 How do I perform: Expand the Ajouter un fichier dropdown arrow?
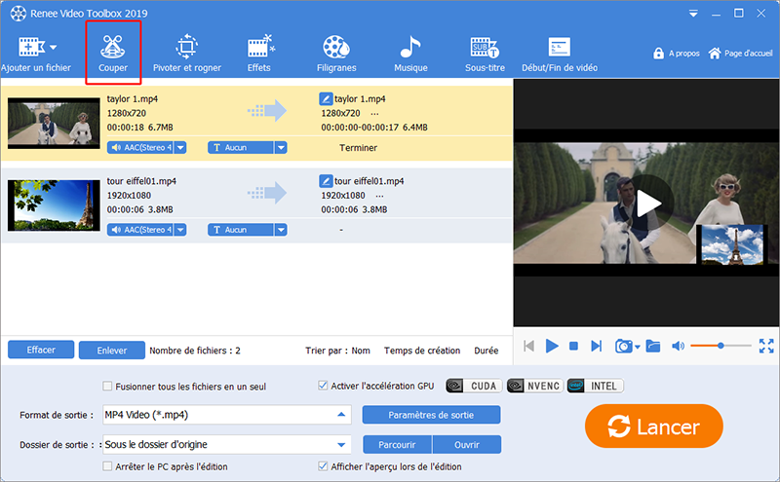pos(54,47)
